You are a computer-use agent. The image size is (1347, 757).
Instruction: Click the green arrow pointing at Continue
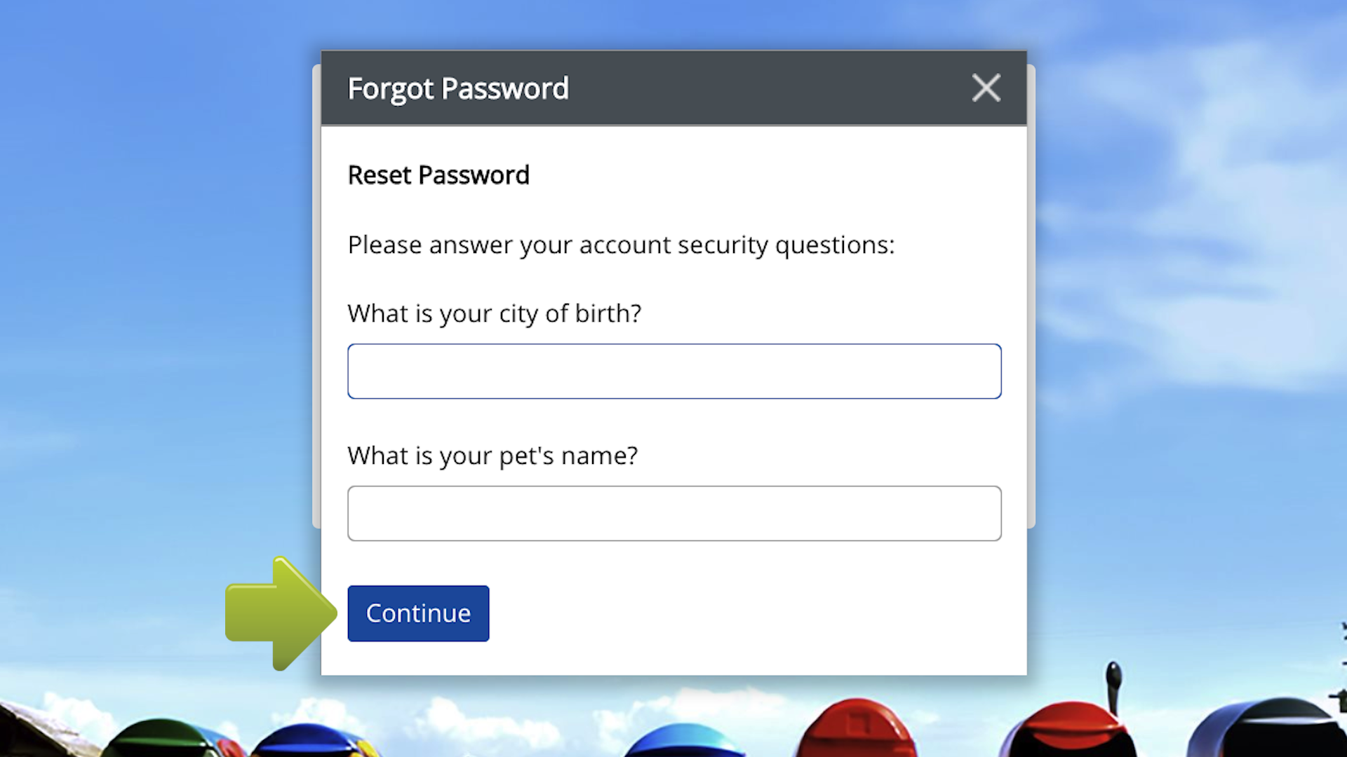277,613
